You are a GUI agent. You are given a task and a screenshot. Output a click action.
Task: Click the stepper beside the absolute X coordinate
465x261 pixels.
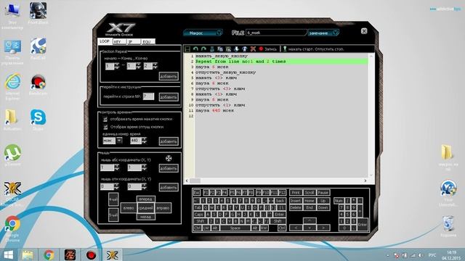pyautogui.click(x=117, y=167)
